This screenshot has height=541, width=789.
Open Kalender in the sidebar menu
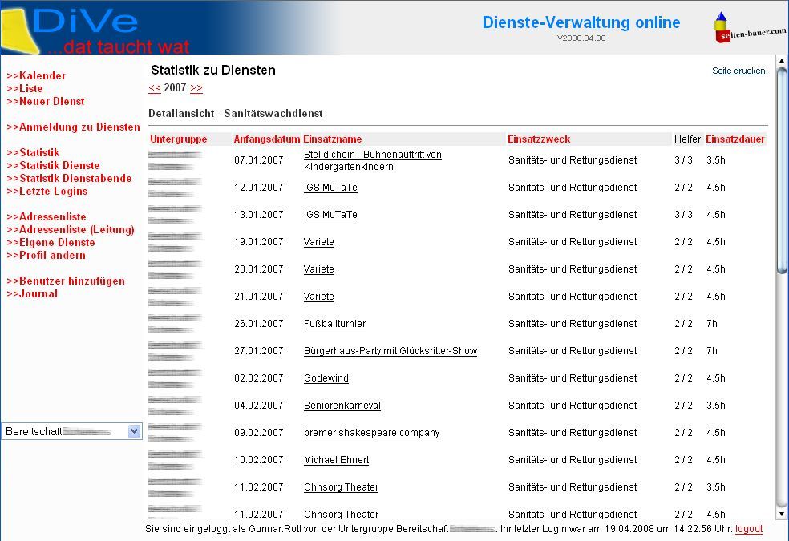(36, 75)
